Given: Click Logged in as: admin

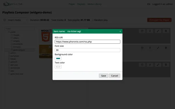Looking at the screenshot, I should point(162,4).
